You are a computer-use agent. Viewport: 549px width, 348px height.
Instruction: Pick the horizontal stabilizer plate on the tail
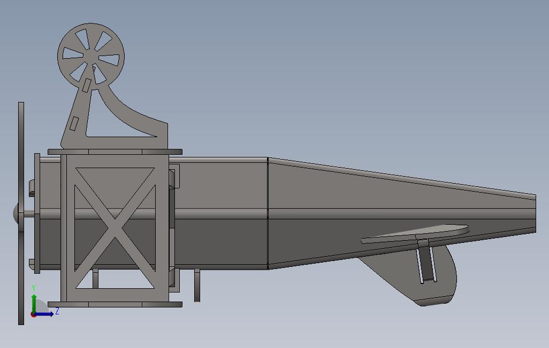click(x=415, y=234)
